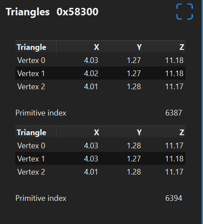The image size is (203, 224).
Task: Click the X value 4.02 cell
Action: click(x=91, y=73)
